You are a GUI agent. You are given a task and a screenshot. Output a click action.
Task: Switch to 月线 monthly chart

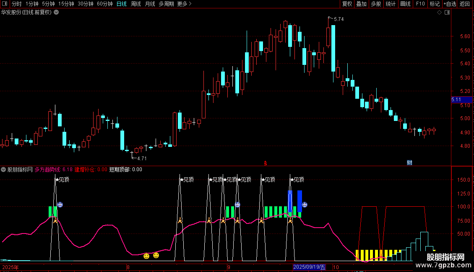[150, 4]
